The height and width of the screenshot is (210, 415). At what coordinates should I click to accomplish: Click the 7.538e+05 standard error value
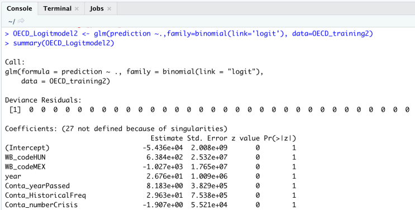click(x=209, y=196)
